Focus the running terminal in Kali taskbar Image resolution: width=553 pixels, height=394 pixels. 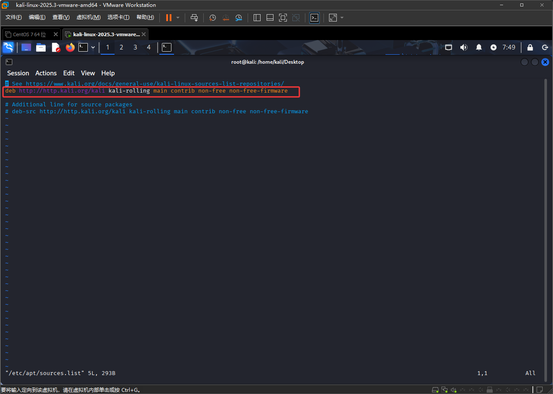point(167,47)
